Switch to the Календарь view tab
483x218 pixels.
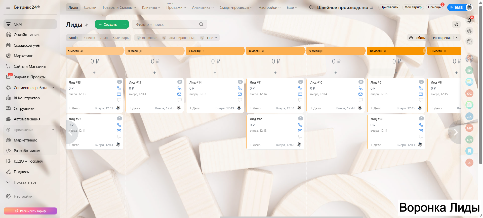pos(120,38)
